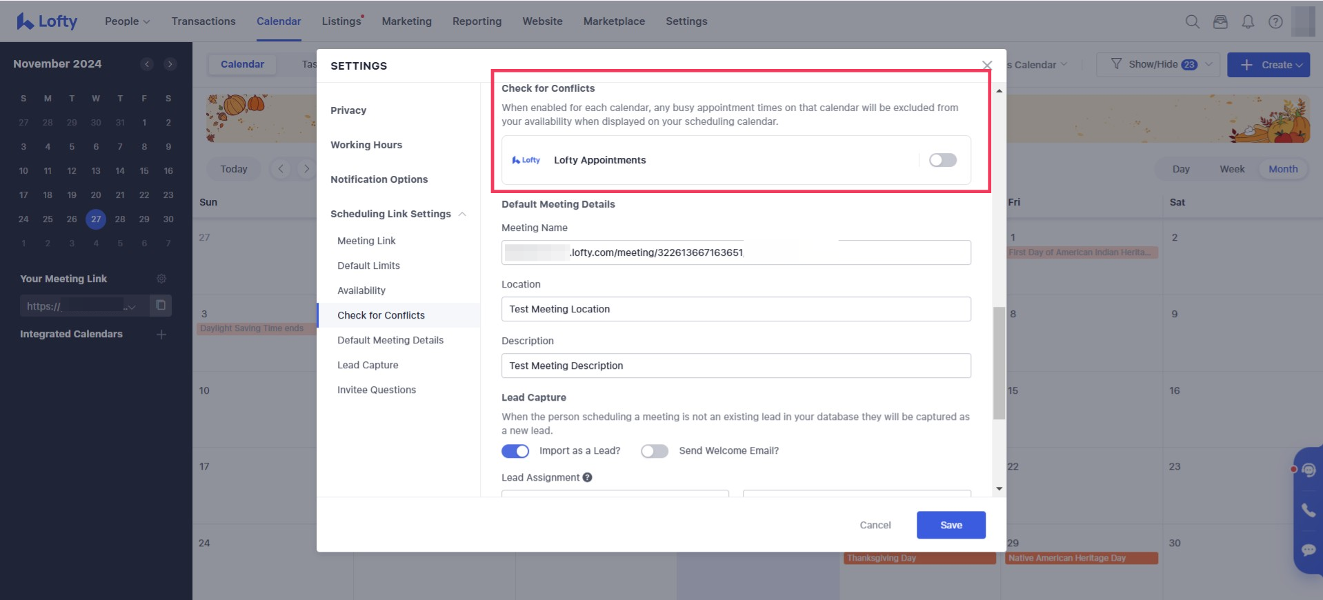1323x600 pixels.
Task: Add integrated calendar with plus icon
Action: tap(161, 334)
